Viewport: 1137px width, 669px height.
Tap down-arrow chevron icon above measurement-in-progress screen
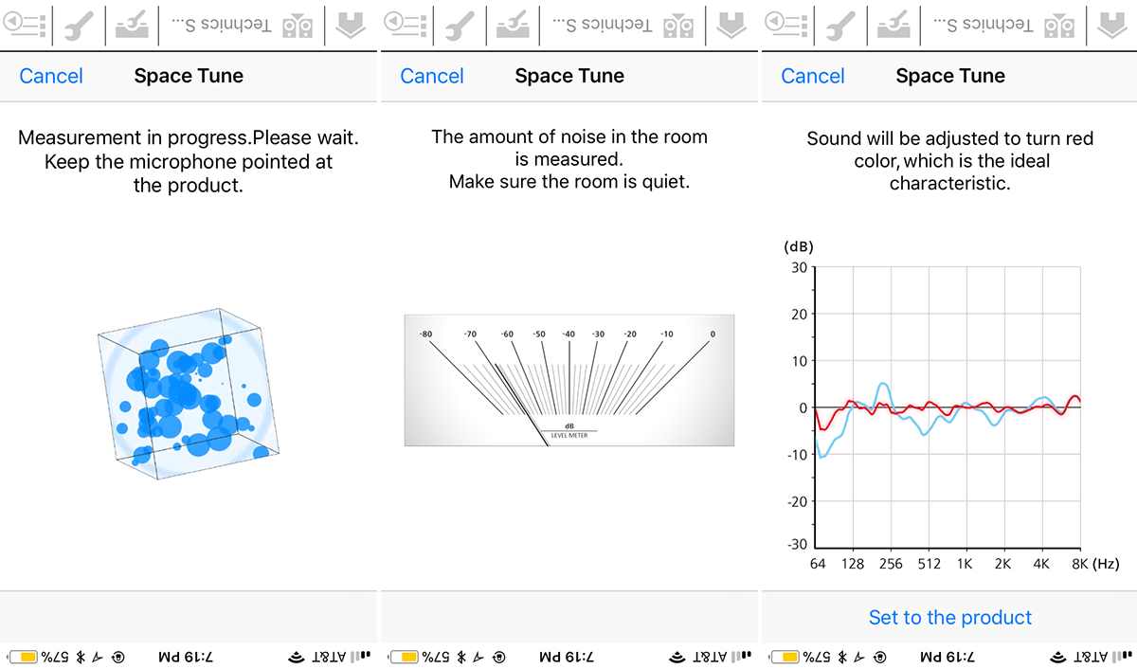point(350,26)
